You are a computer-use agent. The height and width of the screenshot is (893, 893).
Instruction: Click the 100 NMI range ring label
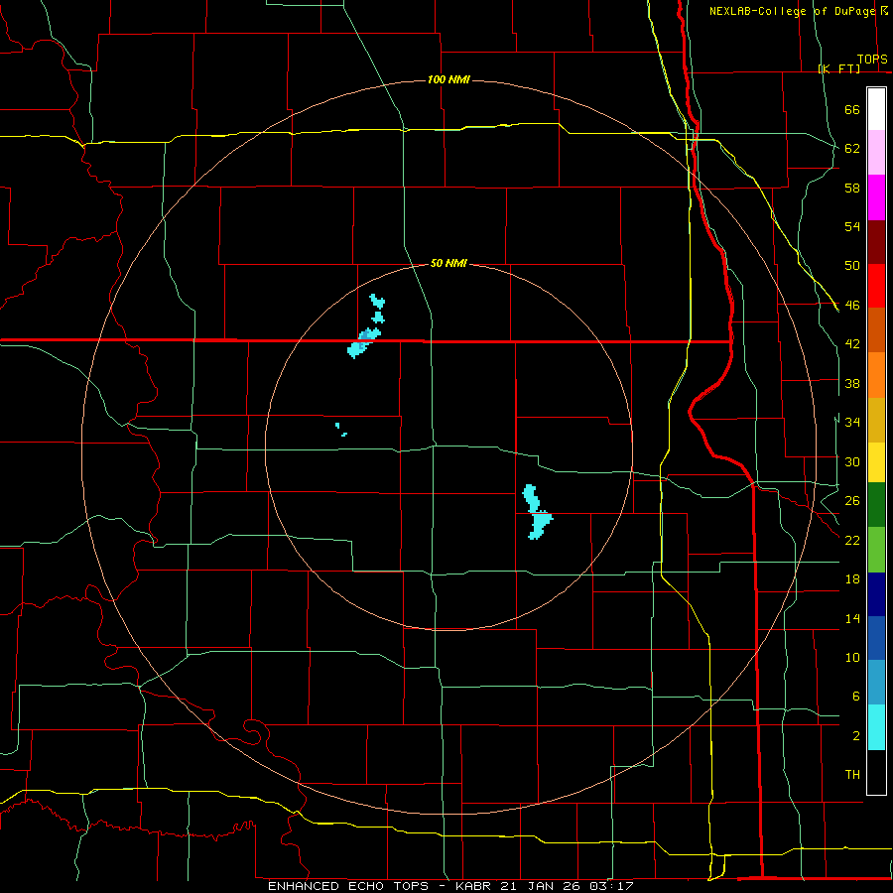pyautogui.click(x=448, y=79)
